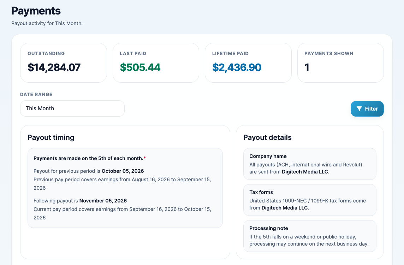Viewport: 404px width, 265px height.
Task: Click the OUTSTANDING label
Action: [46, 54]
